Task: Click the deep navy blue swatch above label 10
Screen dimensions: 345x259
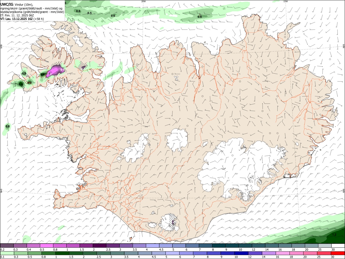Action: click(241, 253)
